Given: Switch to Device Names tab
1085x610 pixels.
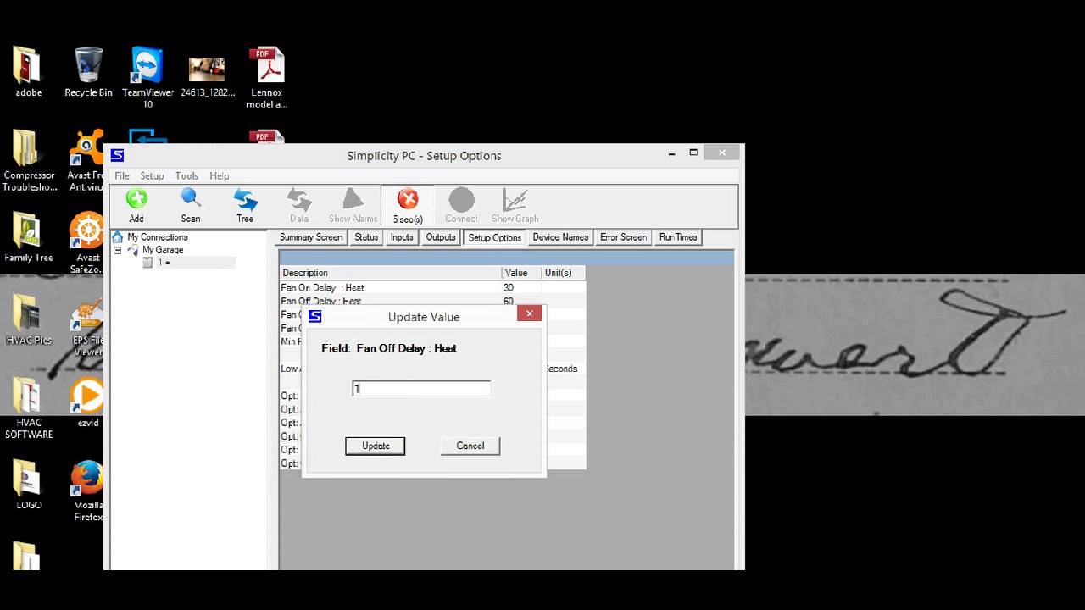Looking at the screenshot, I should (x=560, y=237).
